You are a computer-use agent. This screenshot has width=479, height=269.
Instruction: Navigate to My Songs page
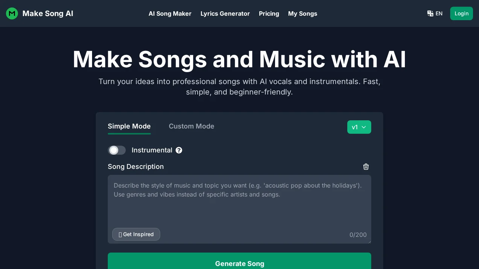[x=302, y=13]
